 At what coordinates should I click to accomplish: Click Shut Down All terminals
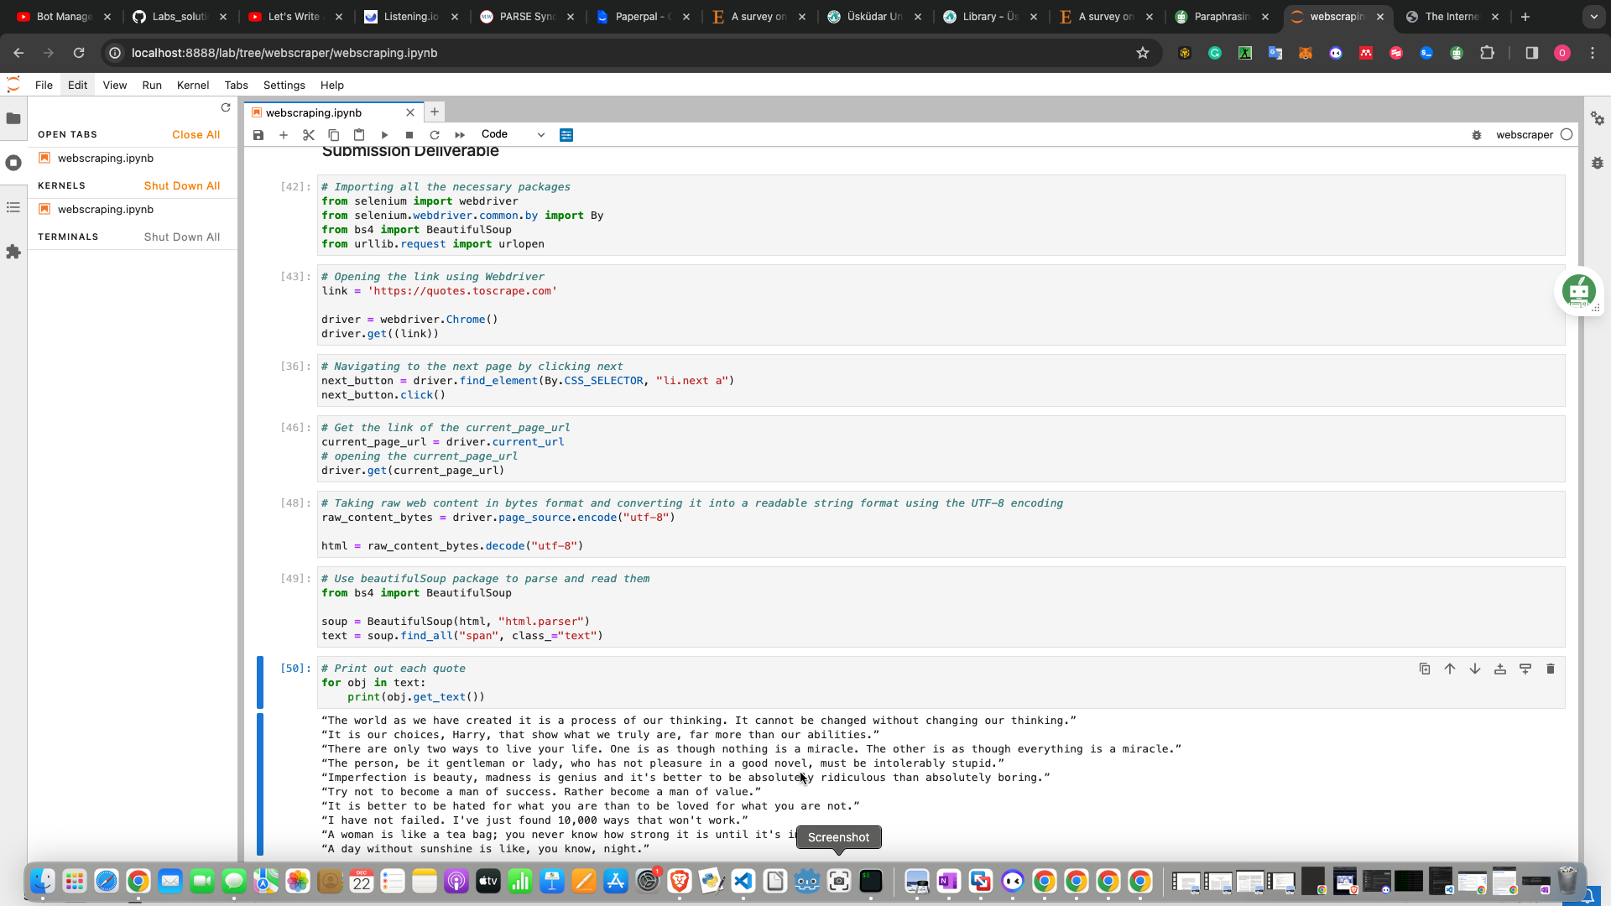click(182, 237)
